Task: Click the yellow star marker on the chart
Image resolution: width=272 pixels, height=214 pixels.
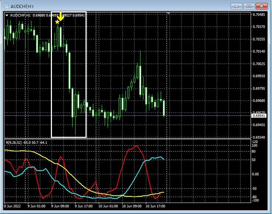Action: (57, 22)
